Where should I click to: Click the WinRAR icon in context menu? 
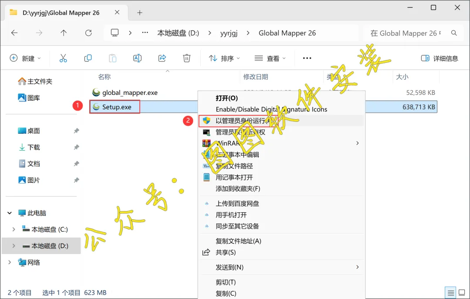coord(207,143)
